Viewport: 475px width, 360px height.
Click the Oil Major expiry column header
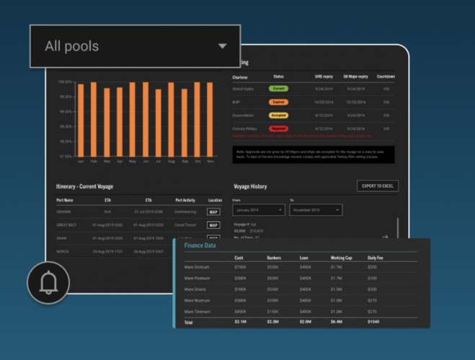click(355, 77)
